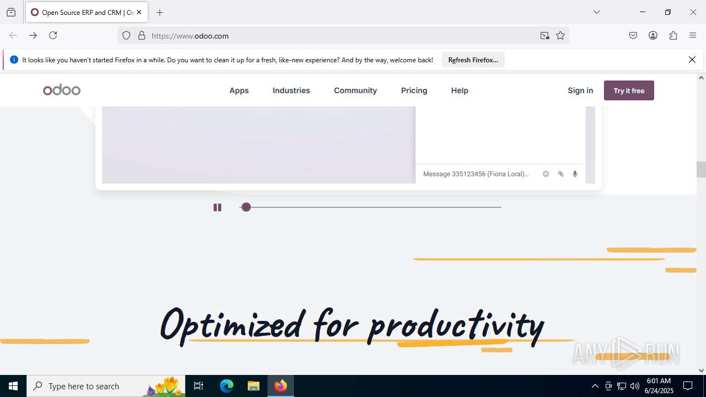Show hidden system tray icons
The height and width of the screenshot is (397, 706).
click(x=595, y=386)
